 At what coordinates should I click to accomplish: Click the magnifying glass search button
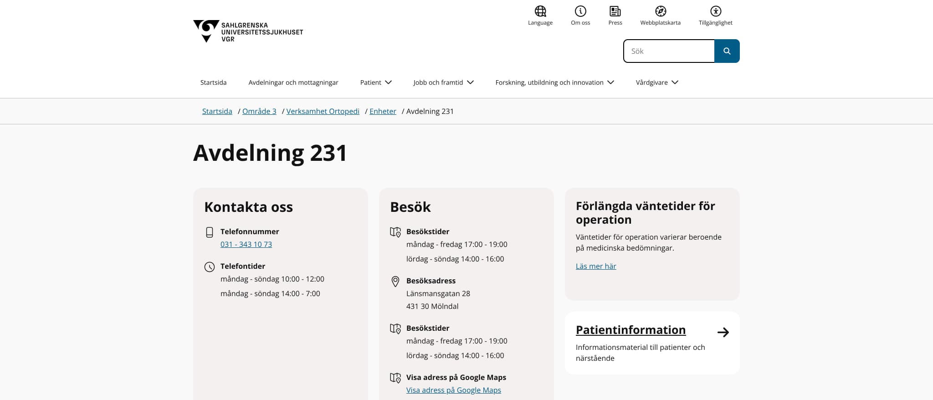pos(727,51)
